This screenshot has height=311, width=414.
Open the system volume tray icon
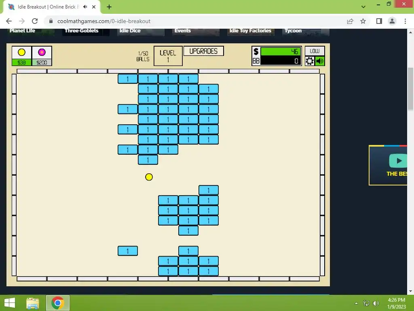(376, 303)
